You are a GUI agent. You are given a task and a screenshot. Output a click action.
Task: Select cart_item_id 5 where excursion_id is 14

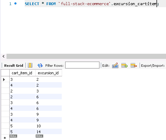click(22, 132)
